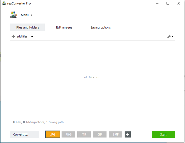The height and width of the screenshot is (143, 185).
Task: Open the Edit images tab
Action: point(64,27)
